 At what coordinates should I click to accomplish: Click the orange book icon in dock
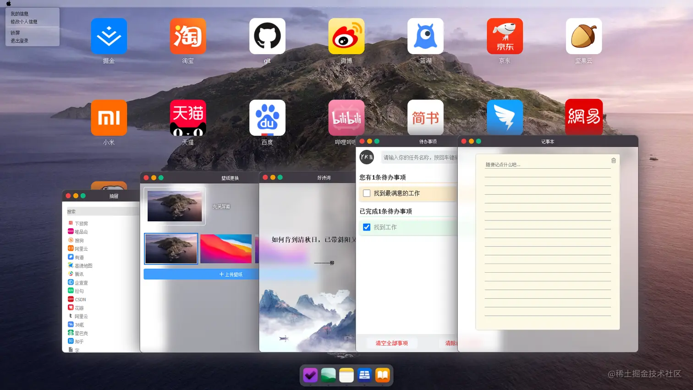383,375
